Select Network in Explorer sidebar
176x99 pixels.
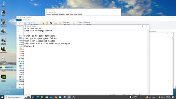coord(21,84)
